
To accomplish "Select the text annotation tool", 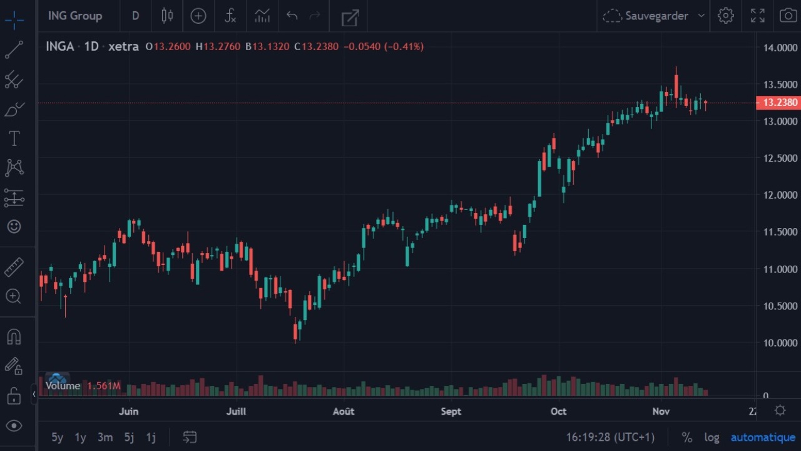I will 14,138.
